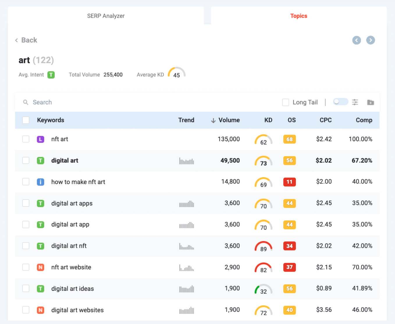The width and height of the screenshot is (395, 324).
Task: Tick the digital art websites checkbox
Action: tap(26, 310)
